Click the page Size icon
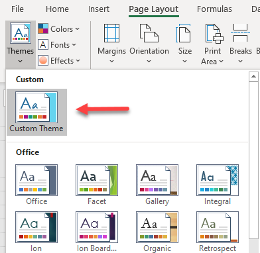Screen dimensions: 260x253 point(184,33)
